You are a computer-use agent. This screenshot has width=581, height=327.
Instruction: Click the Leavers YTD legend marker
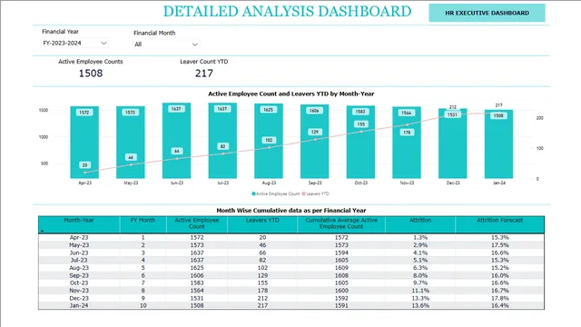coord(303,193)
